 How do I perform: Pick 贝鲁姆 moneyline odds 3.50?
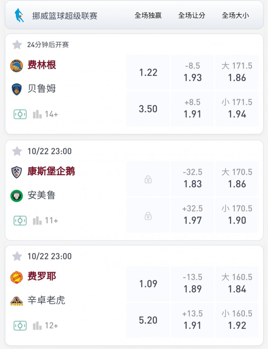(148, 109)
